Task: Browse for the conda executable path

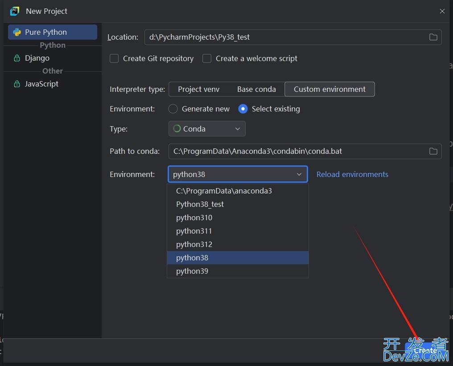Action: tap(433, 151)
